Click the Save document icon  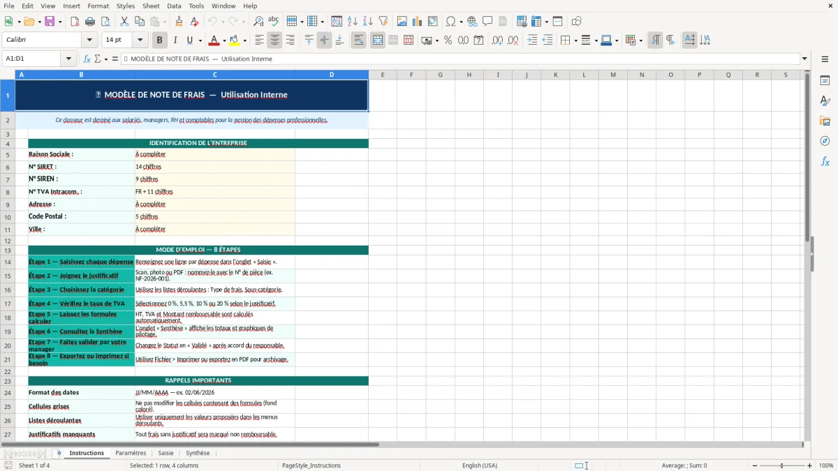click(x=50, y=22)
